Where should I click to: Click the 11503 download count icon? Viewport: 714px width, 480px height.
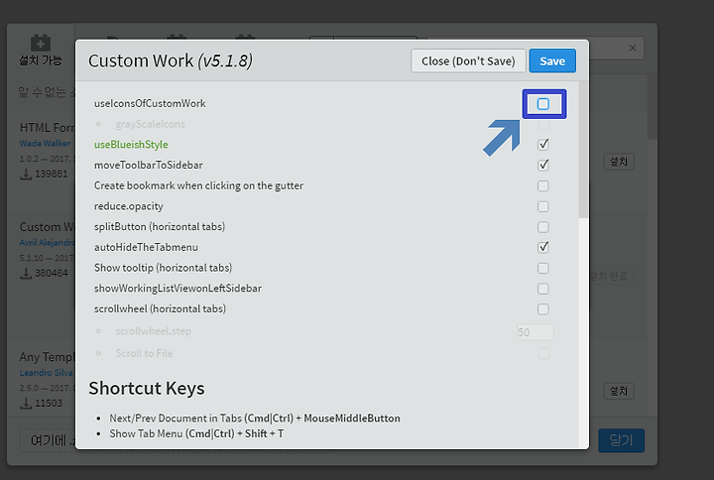click(x=26, y=404)
